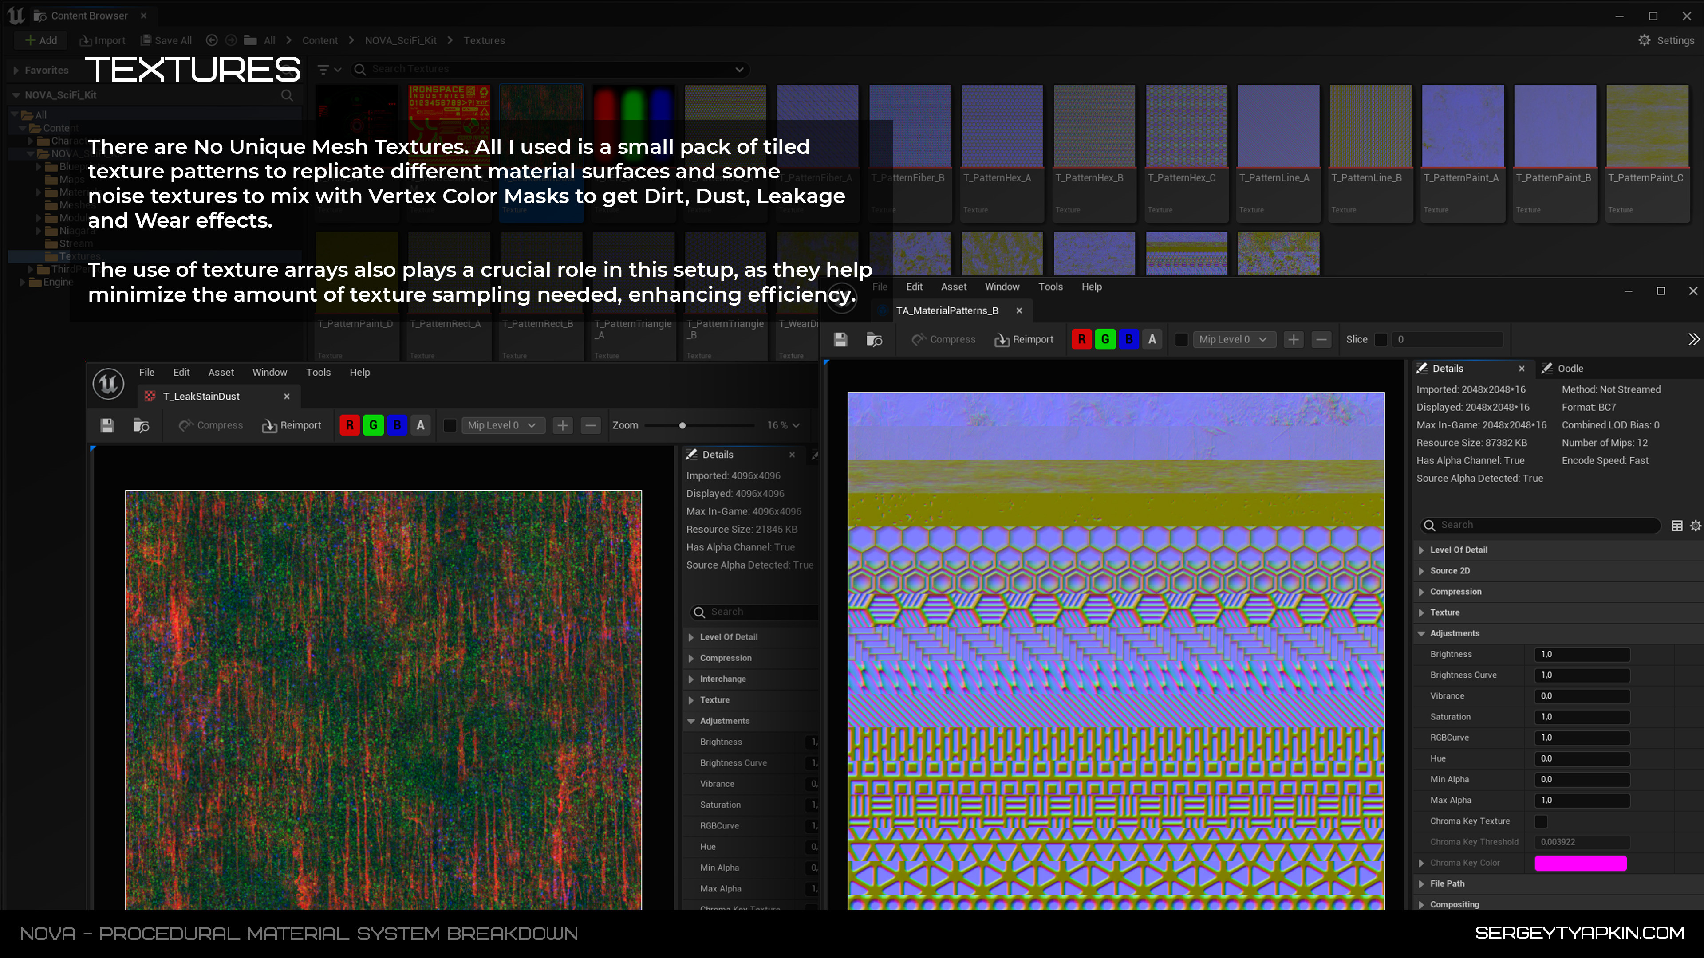Close Details panel in T_LeakStainDust window
Viewport: 1704px width, 958px height.
click(x=792, y=455)
